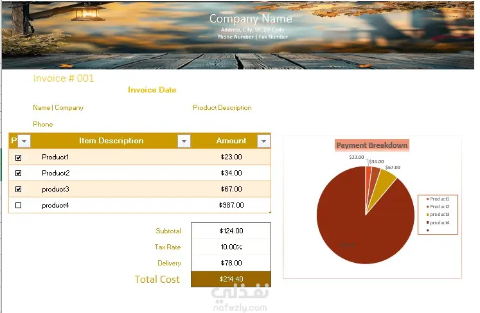Click the product4 legend entry
Screen dimensions: 480x313
point(438,222)
